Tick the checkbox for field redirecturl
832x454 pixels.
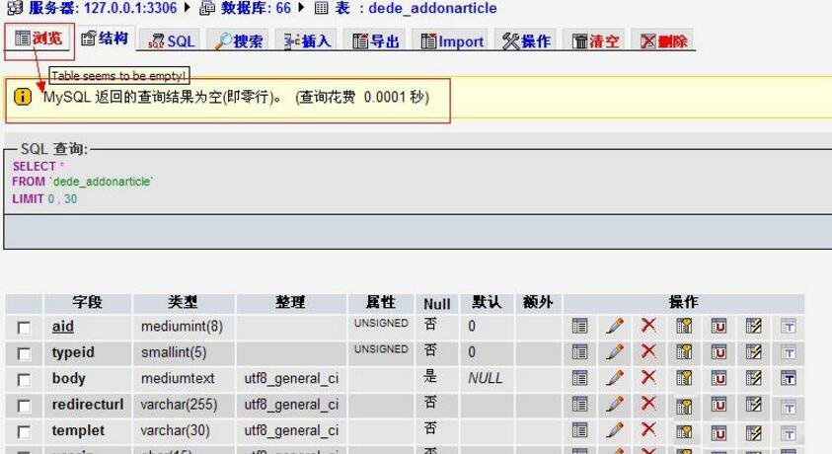pyautogui.click(x=24, y=406)
